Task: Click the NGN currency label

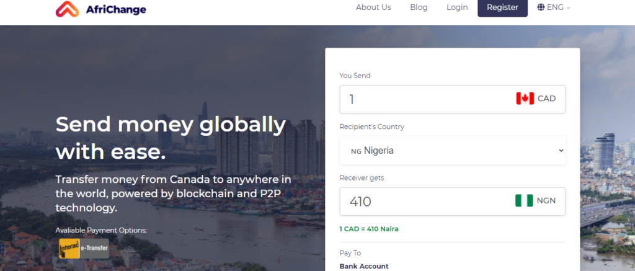Action: [x=546, y=201]
